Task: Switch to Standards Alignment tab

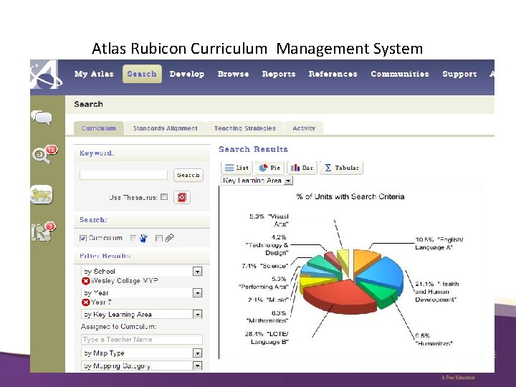Action: [x=166, y=128]
